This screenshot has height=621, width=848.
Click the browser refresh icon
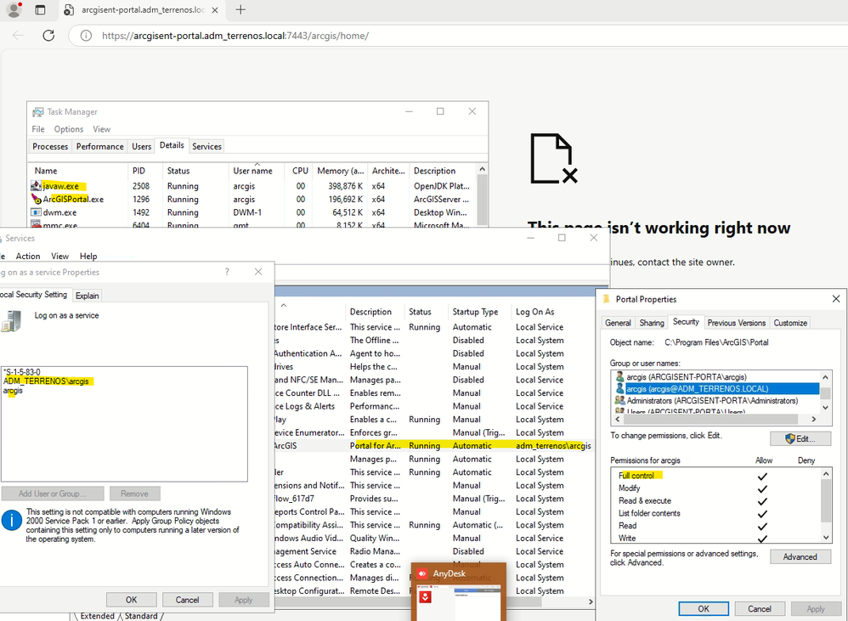coord(48,36)
